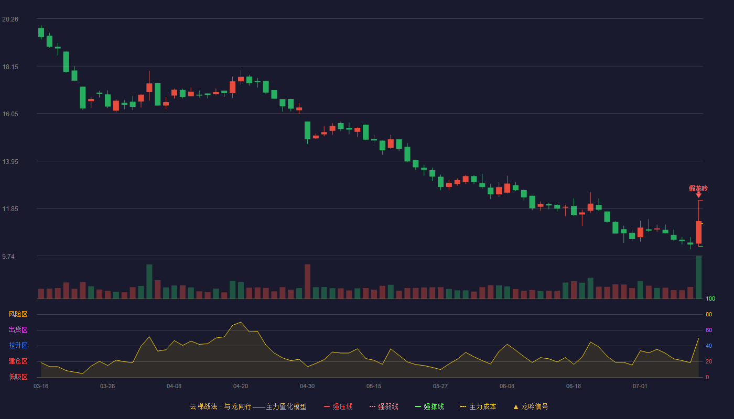This screenshot has width=734, height=419.
Task: Select the 建仓区 zone label
Action: [x=18, y=361]
